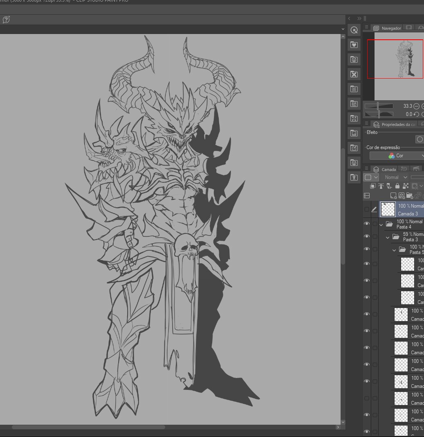
Task: Click the horizontal scroll right arrow
Action: point(338,427)
